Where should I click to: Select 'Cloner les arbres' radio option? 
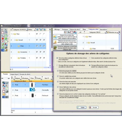[x=57, y=58]
